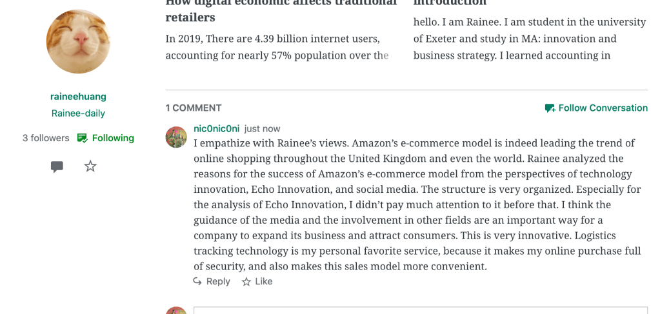Screen dimensions: 660x314
Task: Open the excerpt starting "In 2019, There are"
Action: (277, 47)
